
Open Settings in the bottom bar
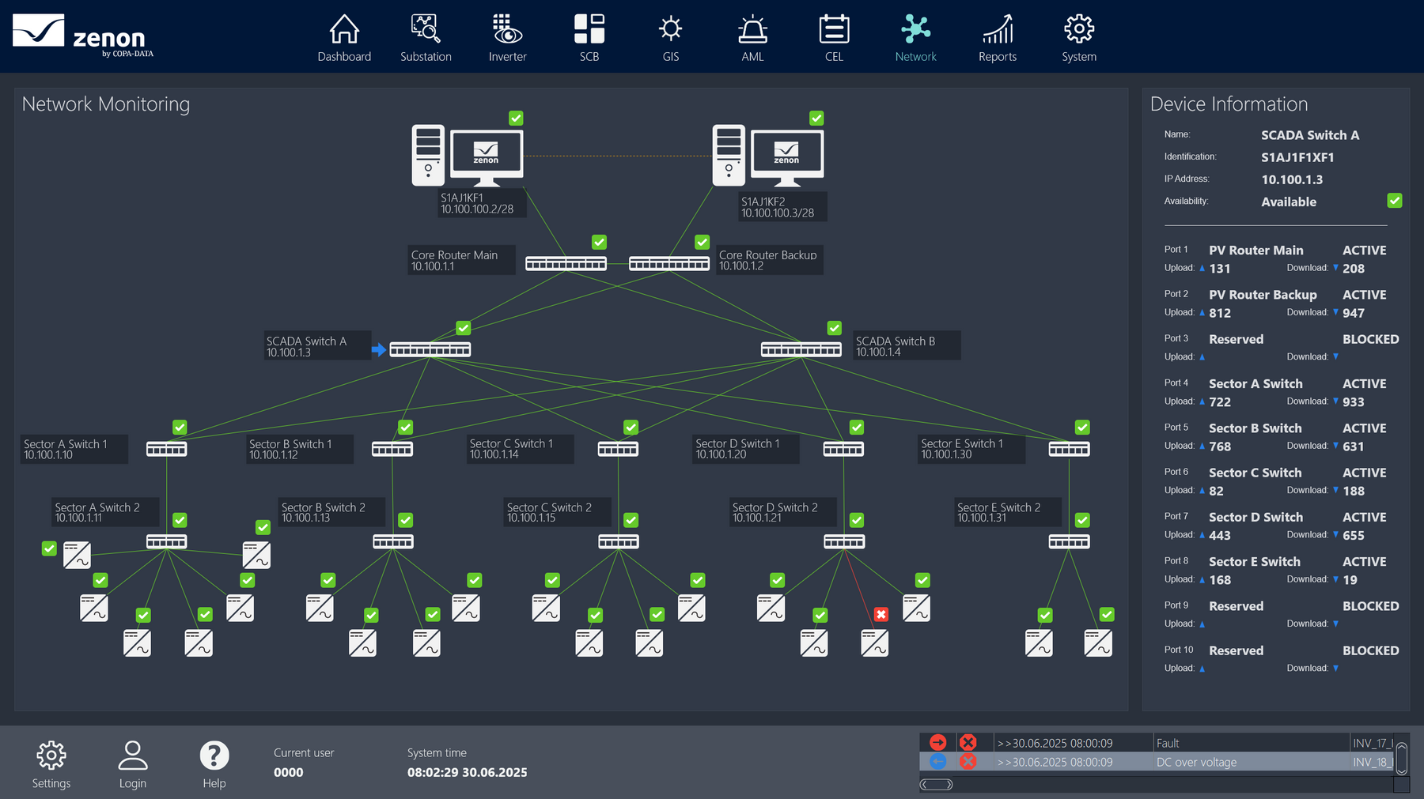[51, 764]
